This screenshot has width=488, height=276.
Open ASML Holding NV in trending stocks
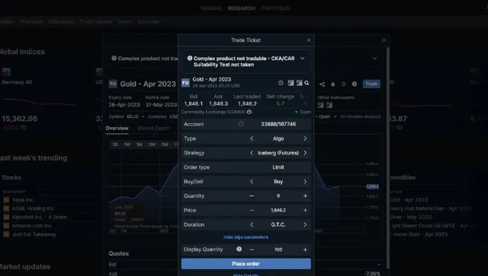[x=33, y=208]
